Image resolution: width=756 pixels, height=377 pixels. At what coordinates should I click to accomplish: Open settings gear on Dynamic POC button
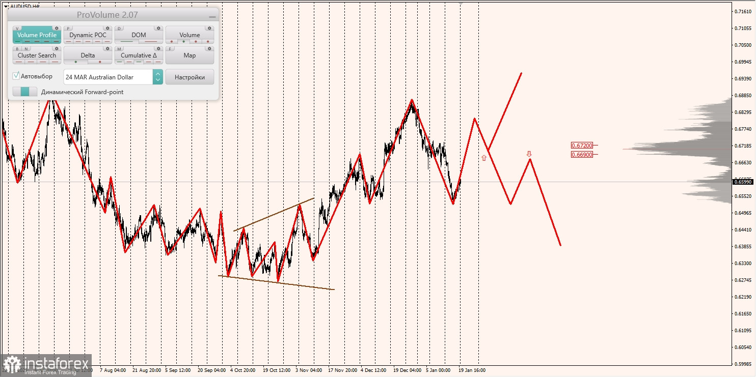click(x=107, y=28)
